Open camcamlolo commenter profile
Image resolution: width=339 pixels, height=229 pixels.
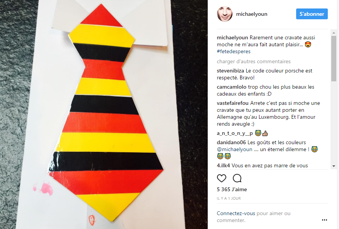232,87
